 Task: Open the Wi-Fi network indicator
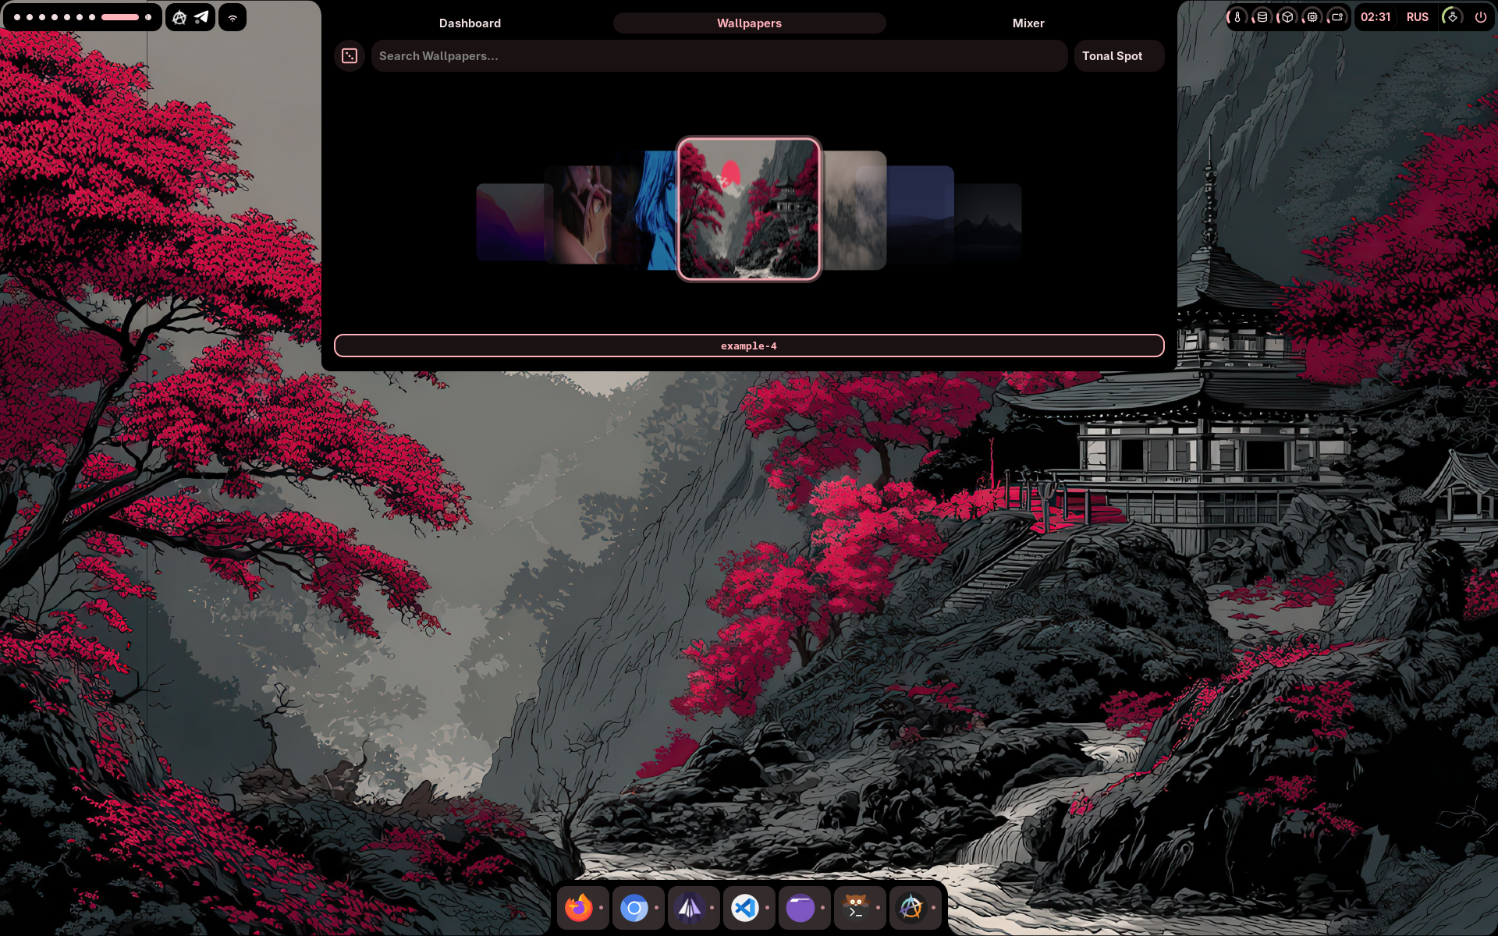click(233, 17)
